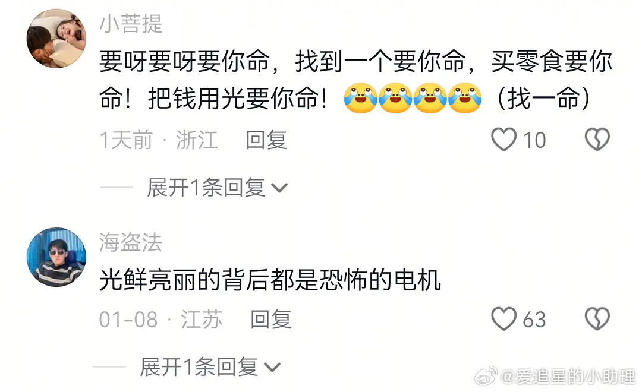This screenshot has height=392, width=642.
Task: Click the first crying-laughing emoji
Action: coord(360,98)
